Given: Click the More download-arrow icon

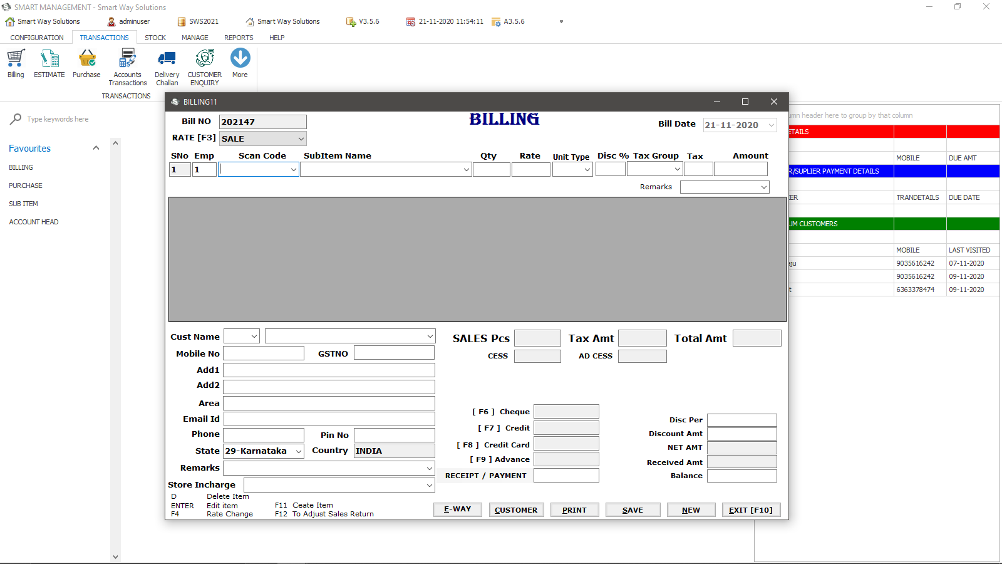Looking at the screenshot, I should coord(240,59).
